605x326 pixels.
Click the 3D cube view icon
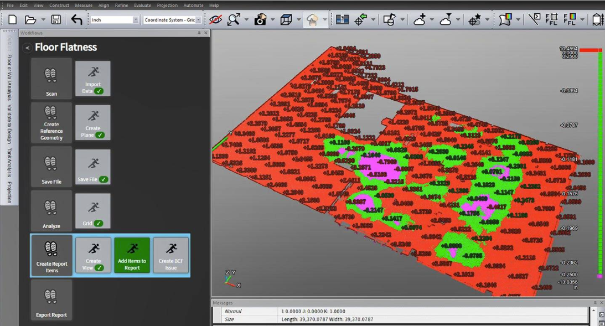coord(286,20)
